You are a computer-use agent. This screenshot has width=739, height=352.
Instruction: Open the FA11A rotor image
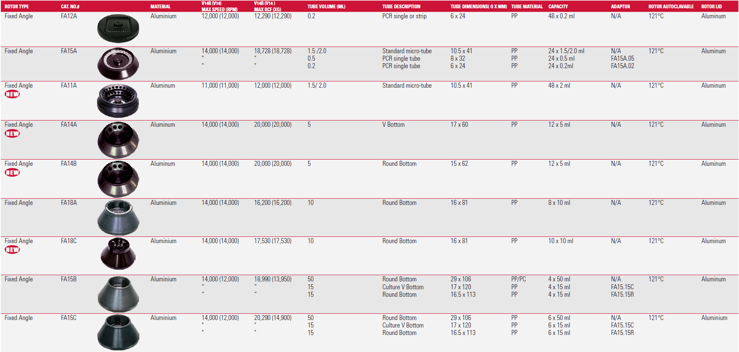click(x=118, y=101)
